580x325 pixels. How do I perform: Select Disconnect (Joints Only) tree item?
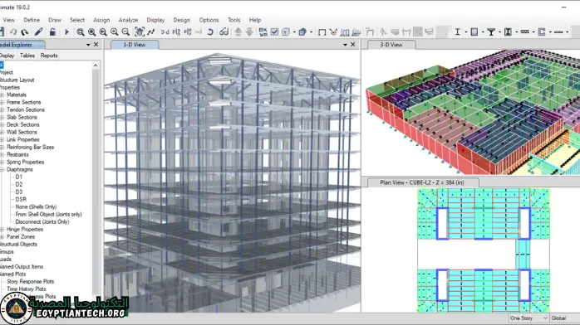point(42,221)
